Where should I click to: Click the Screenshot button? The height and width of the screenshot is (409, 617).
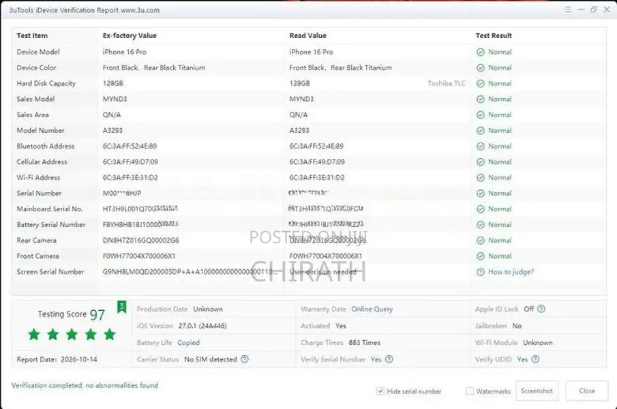coord(537,391)
